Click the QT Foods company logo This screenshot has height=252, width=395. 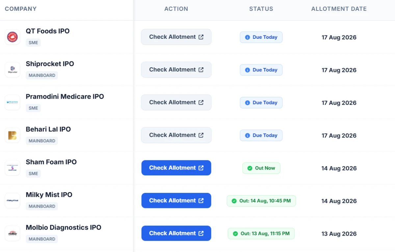[13, 37]
